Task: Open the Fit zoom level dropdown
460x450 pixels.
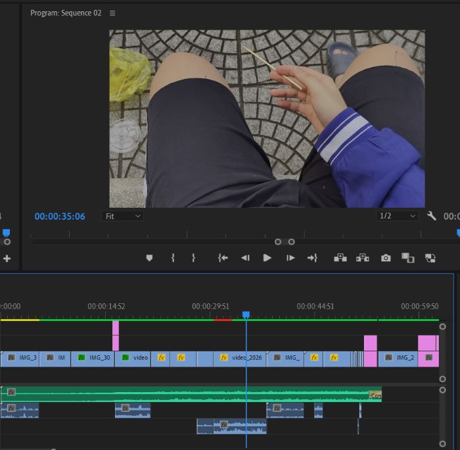Action: click(x=122, y=216)
